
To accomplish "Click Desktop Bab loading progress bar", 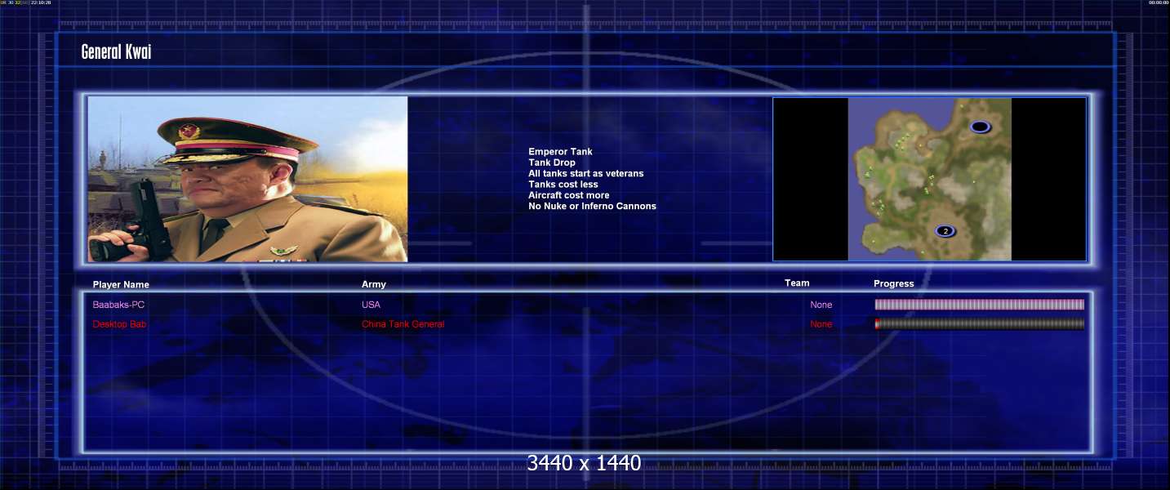I will pyautogui.click(x=980, y=324).
